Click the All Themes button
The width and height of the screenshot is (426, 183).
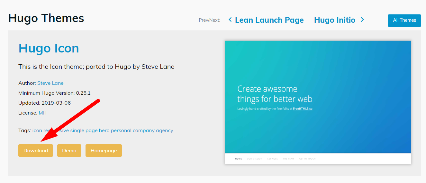click(x=404, y=20)
